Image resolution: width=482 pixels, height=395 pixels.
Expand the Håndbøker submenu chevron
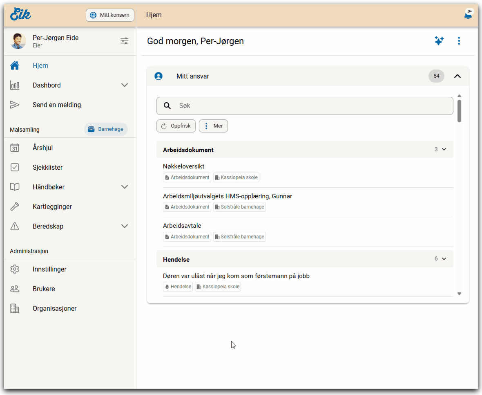point(125,187)
